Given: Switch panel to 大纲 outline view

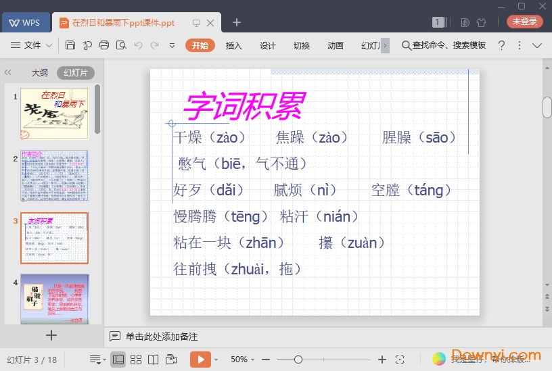Looking at the screenshot, I should click(x=39, y=72).
